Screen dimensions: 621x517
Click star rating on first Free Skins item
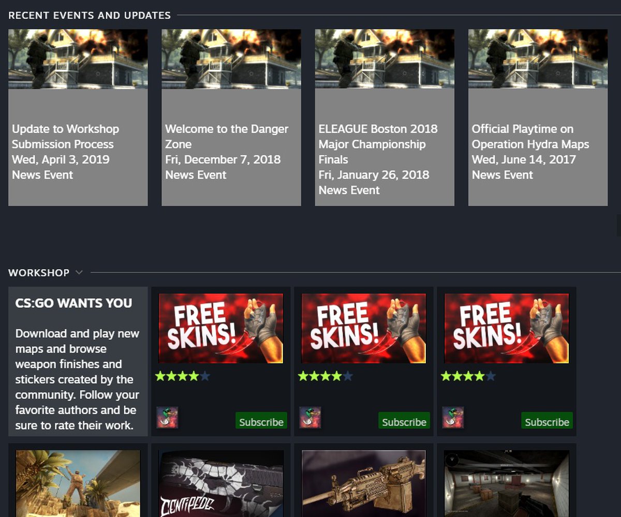182,376
